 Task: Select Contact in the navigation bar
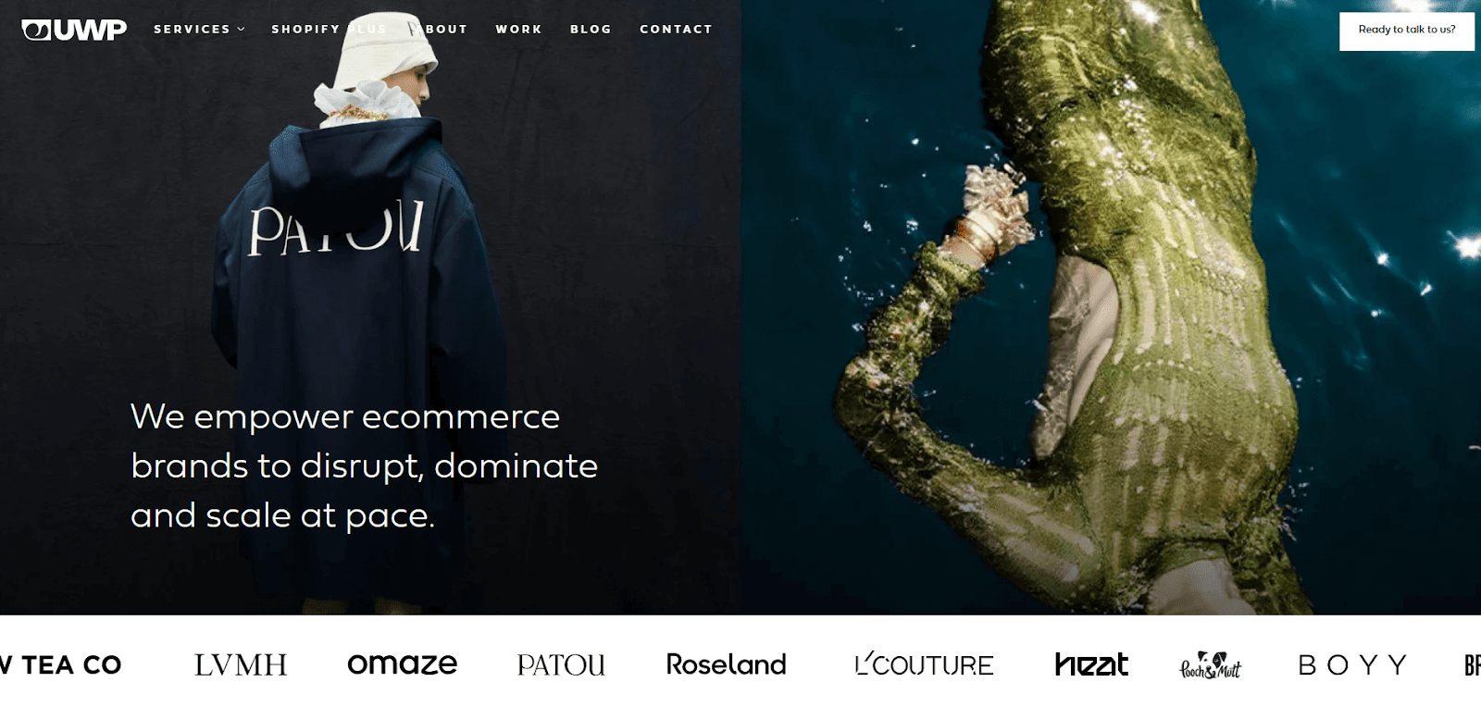tap(676, 30)
